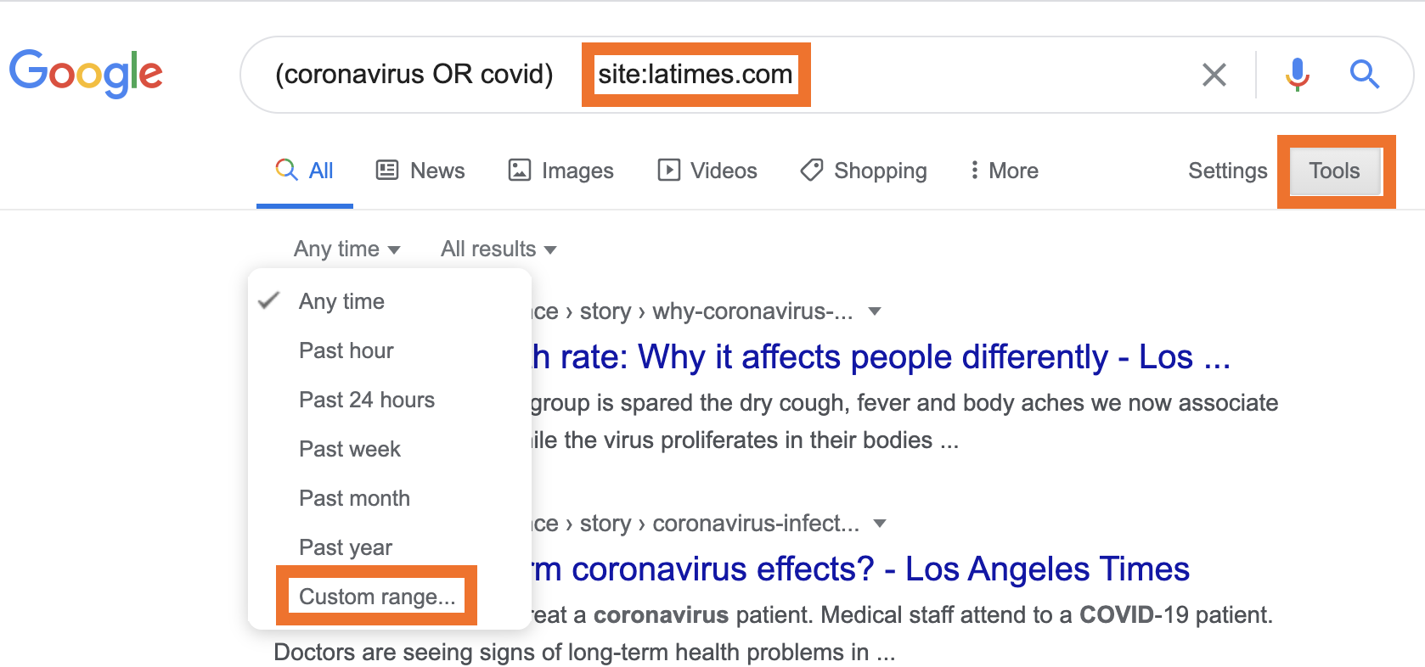Click in the search query input field
Screen dimensions: 1425x667
click(934, 75)
